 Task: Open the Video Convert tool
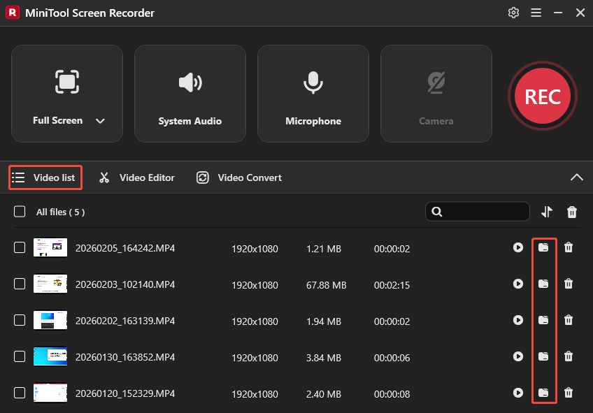(x=238, y=177)
